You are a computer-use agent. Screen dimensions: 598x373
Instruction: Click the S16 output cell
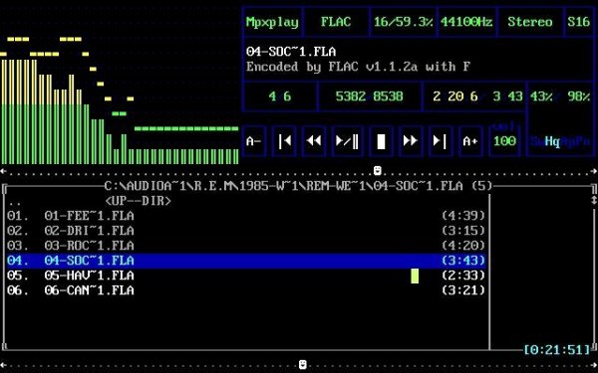pos(578,22)
